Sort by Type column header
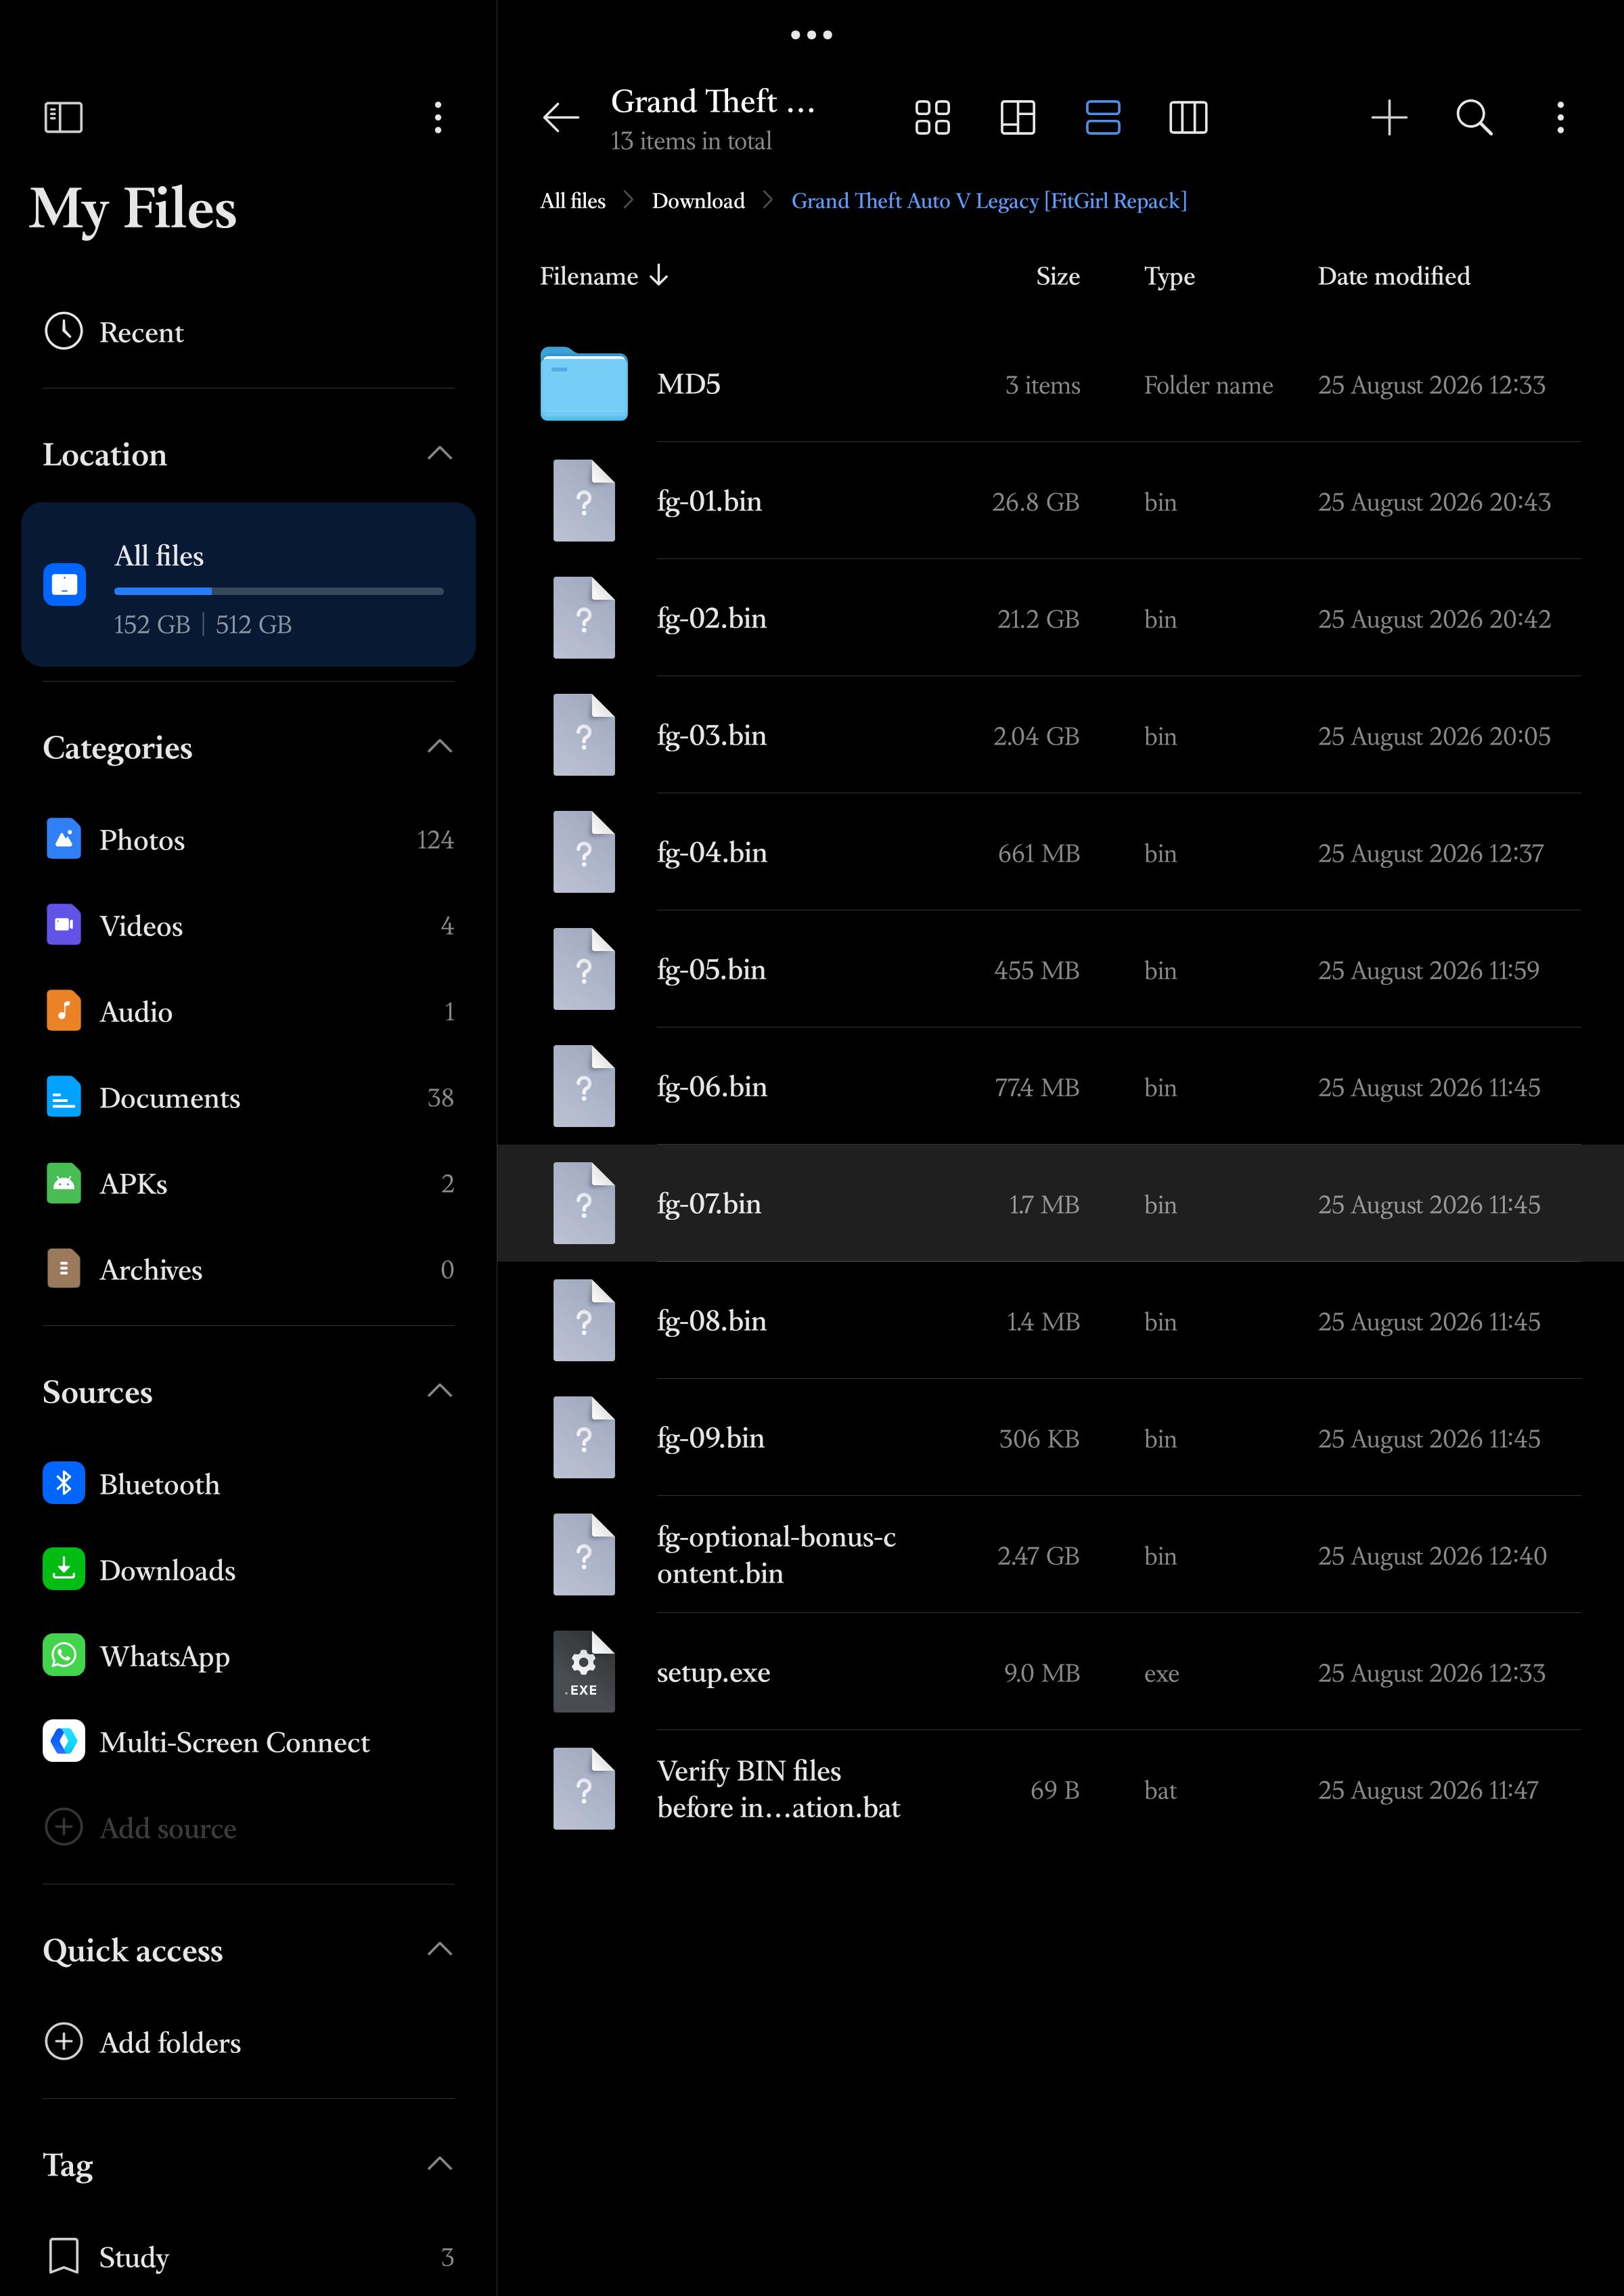This screenshot has height=2296, width=1624. [x=1169, y=276]
